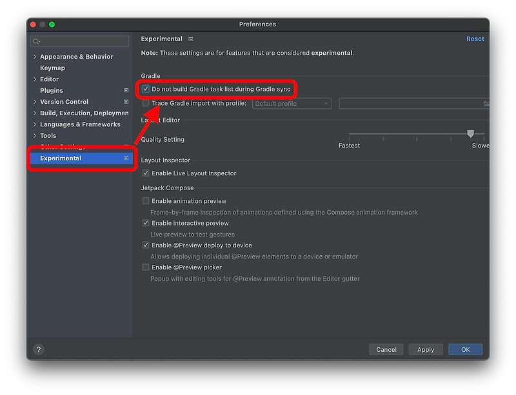The image size is (516, 395).
Task: Click the green zoom button in the titlebar
Action: (51, 24)
